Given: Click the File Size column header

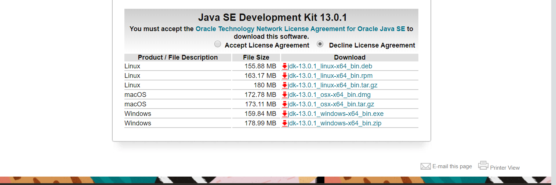Looking at the screenshot, I should tap(256, 57).
